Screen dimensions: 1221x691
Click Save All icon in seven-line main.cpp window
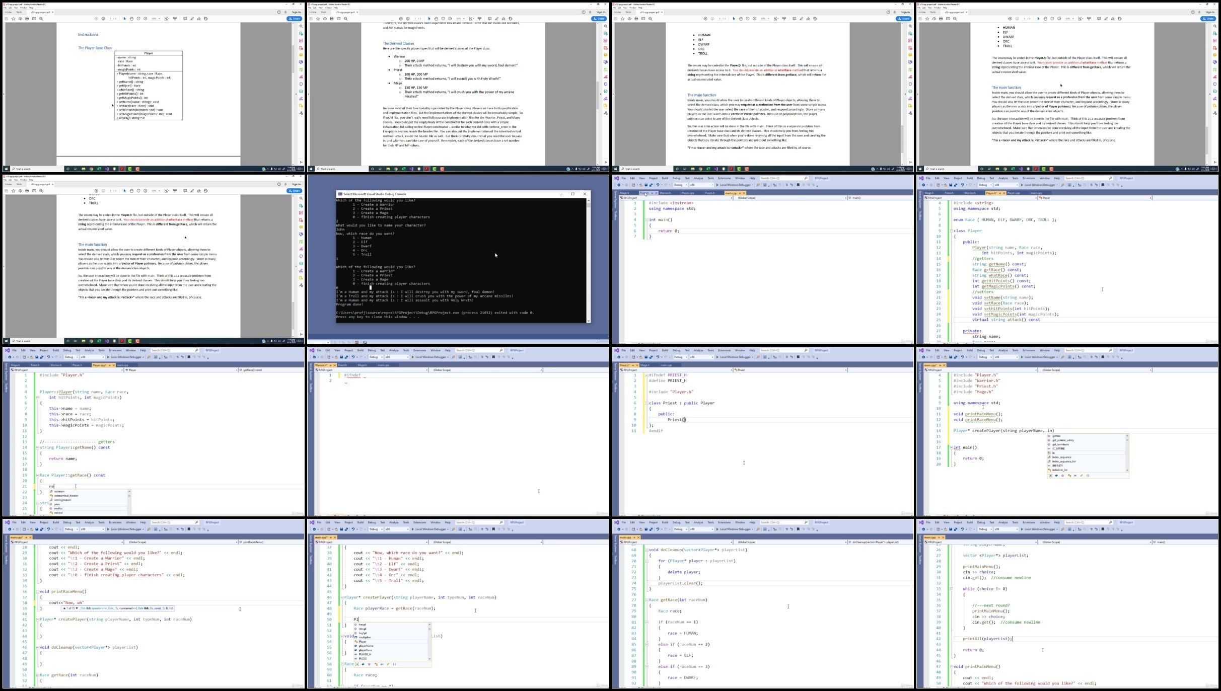click(x=651, y=185)
